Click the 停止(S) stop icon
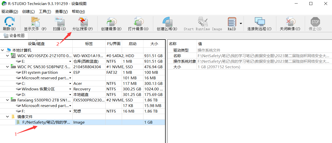The width and height of the screenshot is (332, 143). coord(315,22)
